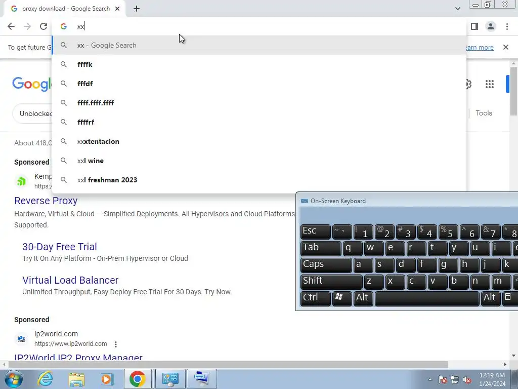
Task: Choose the 'fffdf' suggestion
Action: click(x=259, y=84)
